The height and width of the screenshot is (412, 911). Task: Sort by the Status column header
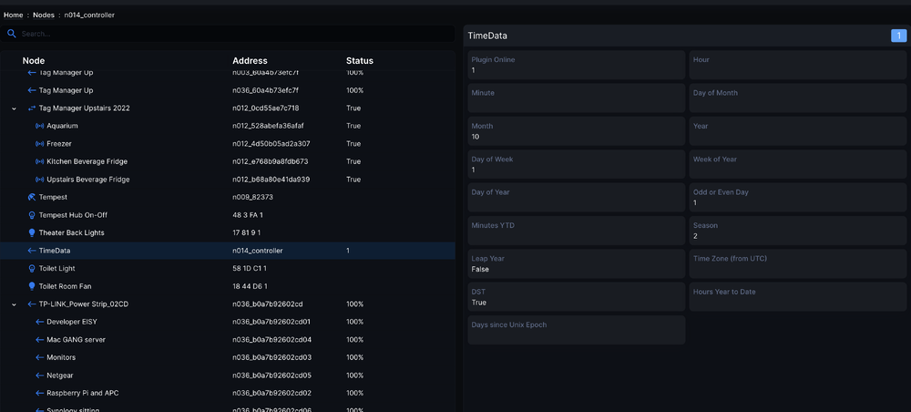click(x=359, y=61)
